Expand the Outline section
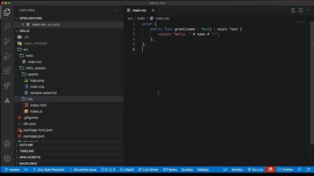 (x=69, y=145)
